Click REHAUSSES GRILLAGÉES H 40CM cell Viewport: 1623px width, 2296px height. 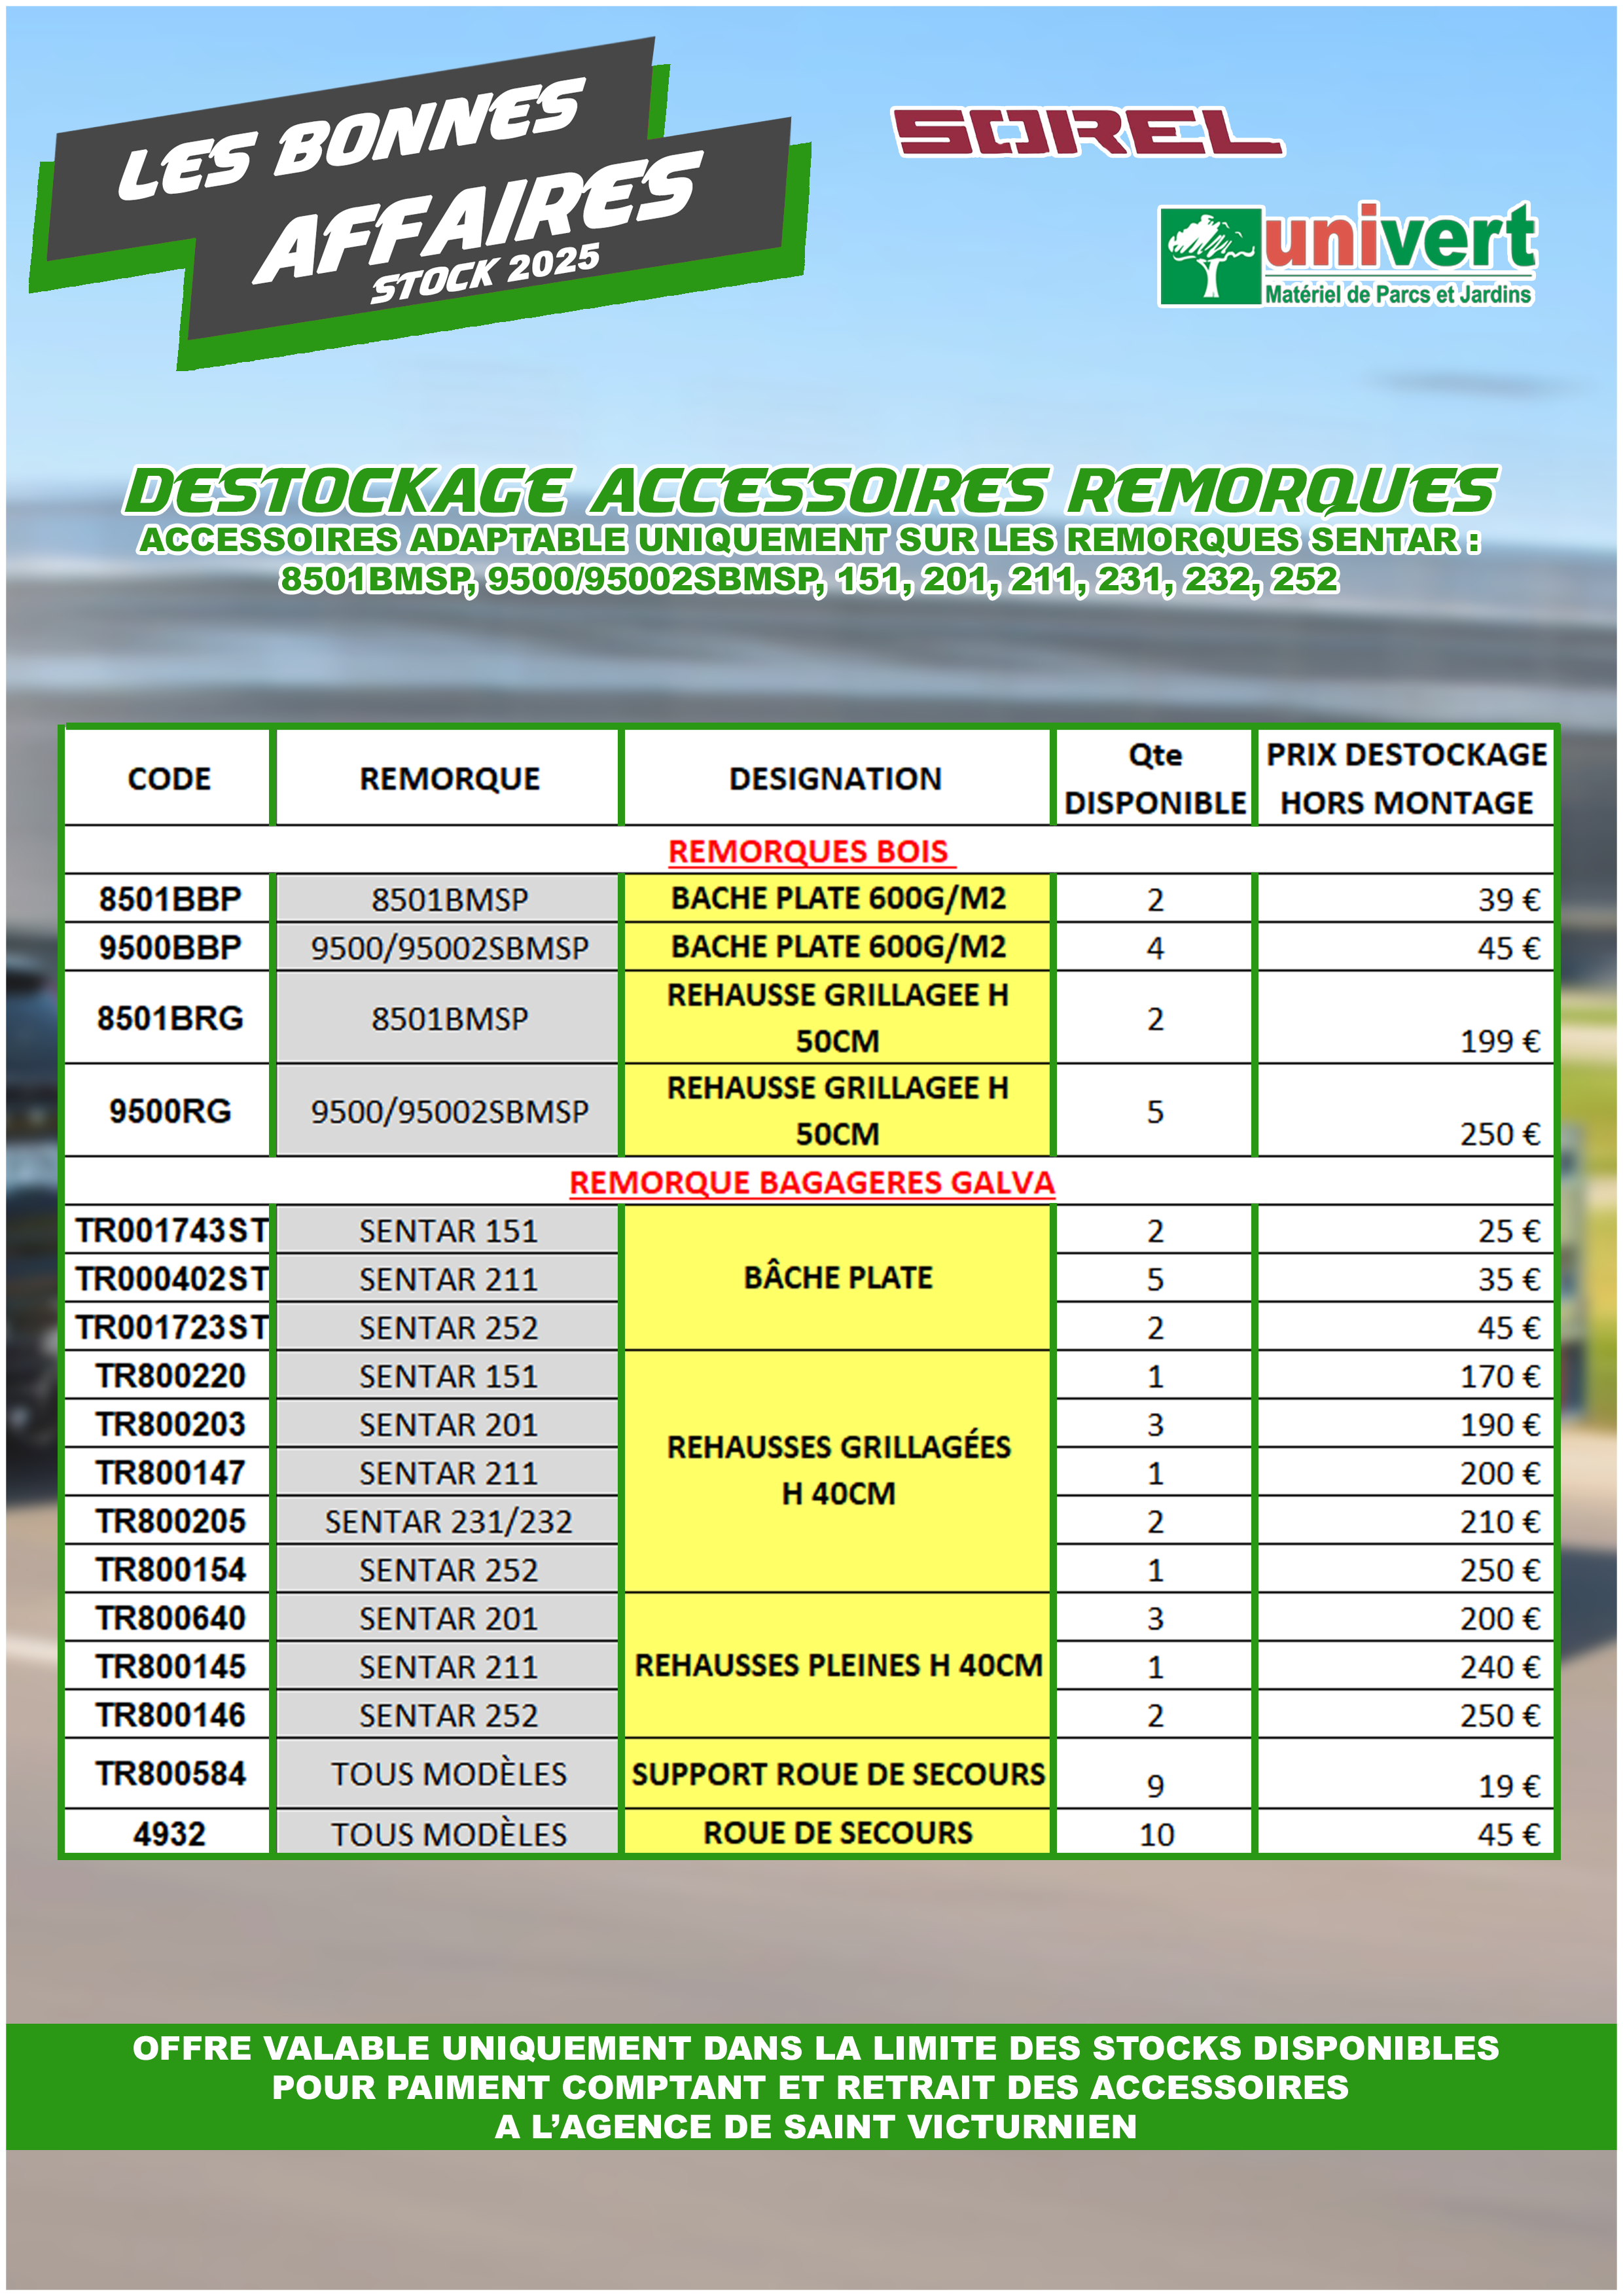[838, 1470]
